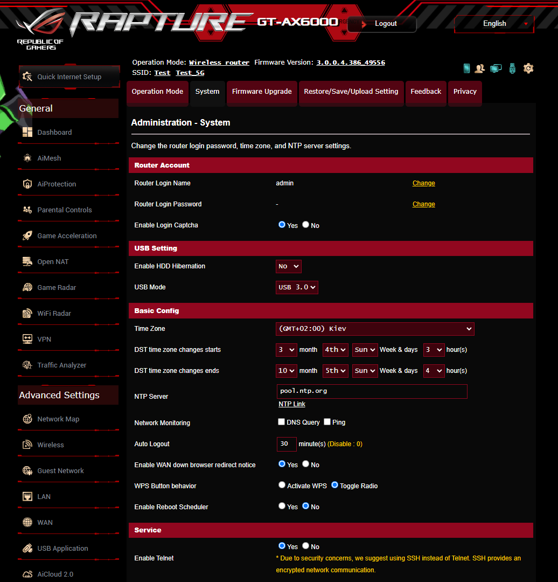Open DST ends hour dropdown showing 4
Screen dimensions: 558x582
point(434,371)
